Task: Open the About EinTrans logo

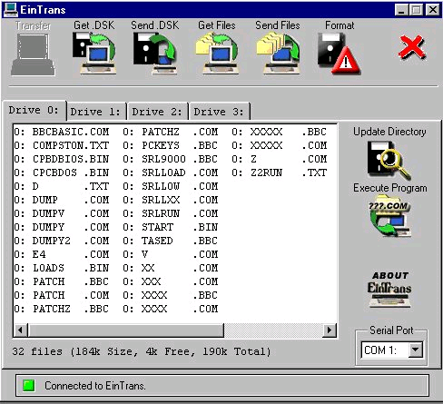Action: (x=389, y=290)
